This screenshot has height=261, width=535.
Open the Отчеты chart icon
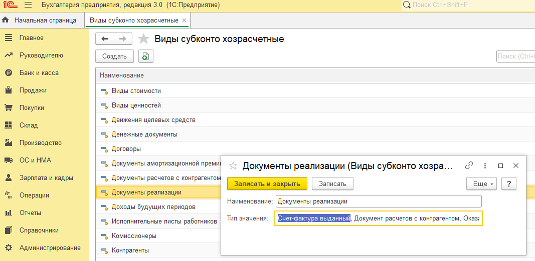click(9, 213)
